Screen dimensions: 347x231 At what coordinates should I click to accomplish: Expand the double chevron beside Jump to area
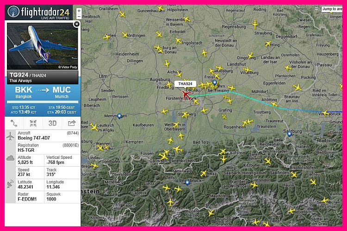coord(316,8)
